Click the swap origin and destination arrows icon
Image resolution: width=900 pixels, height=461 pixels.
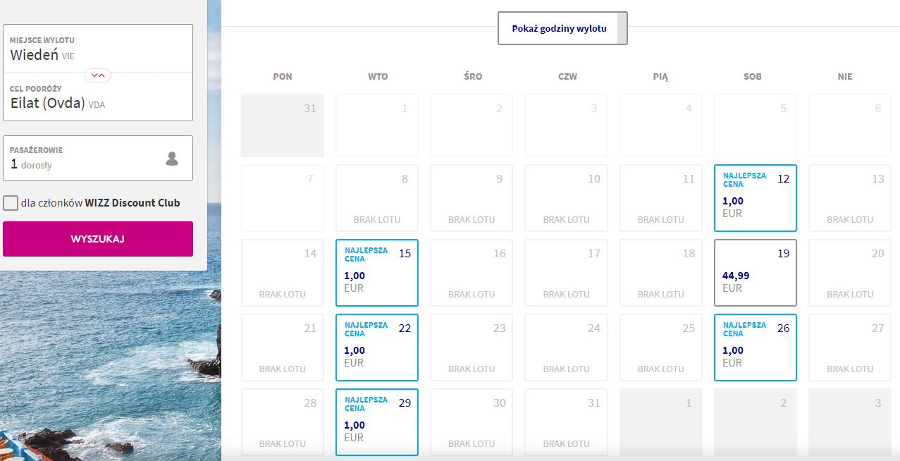pos(98,74)
